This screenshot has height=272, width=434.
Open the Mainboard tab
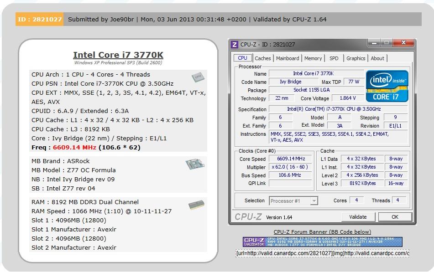click(288, 58)
